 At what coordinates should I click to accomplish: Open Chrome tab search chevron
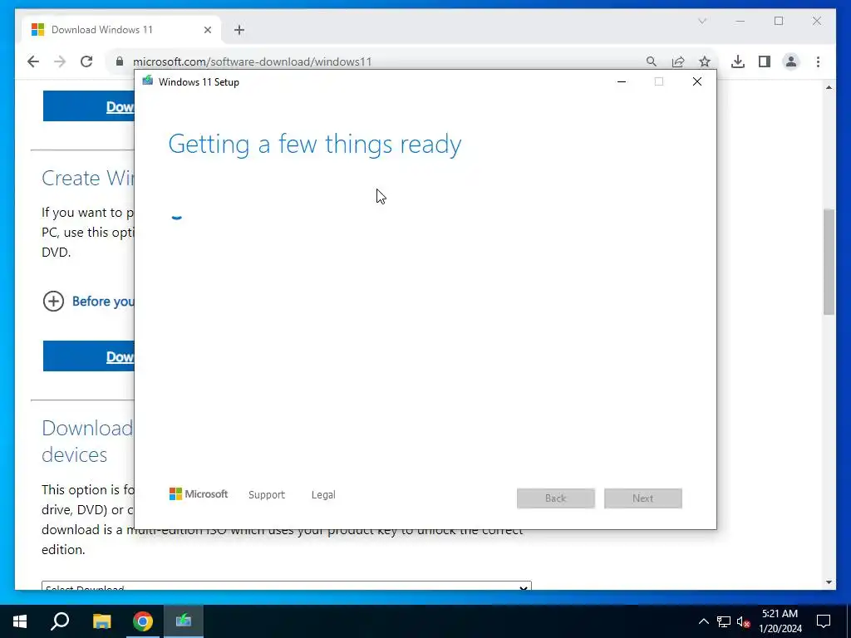click(702, 21)
